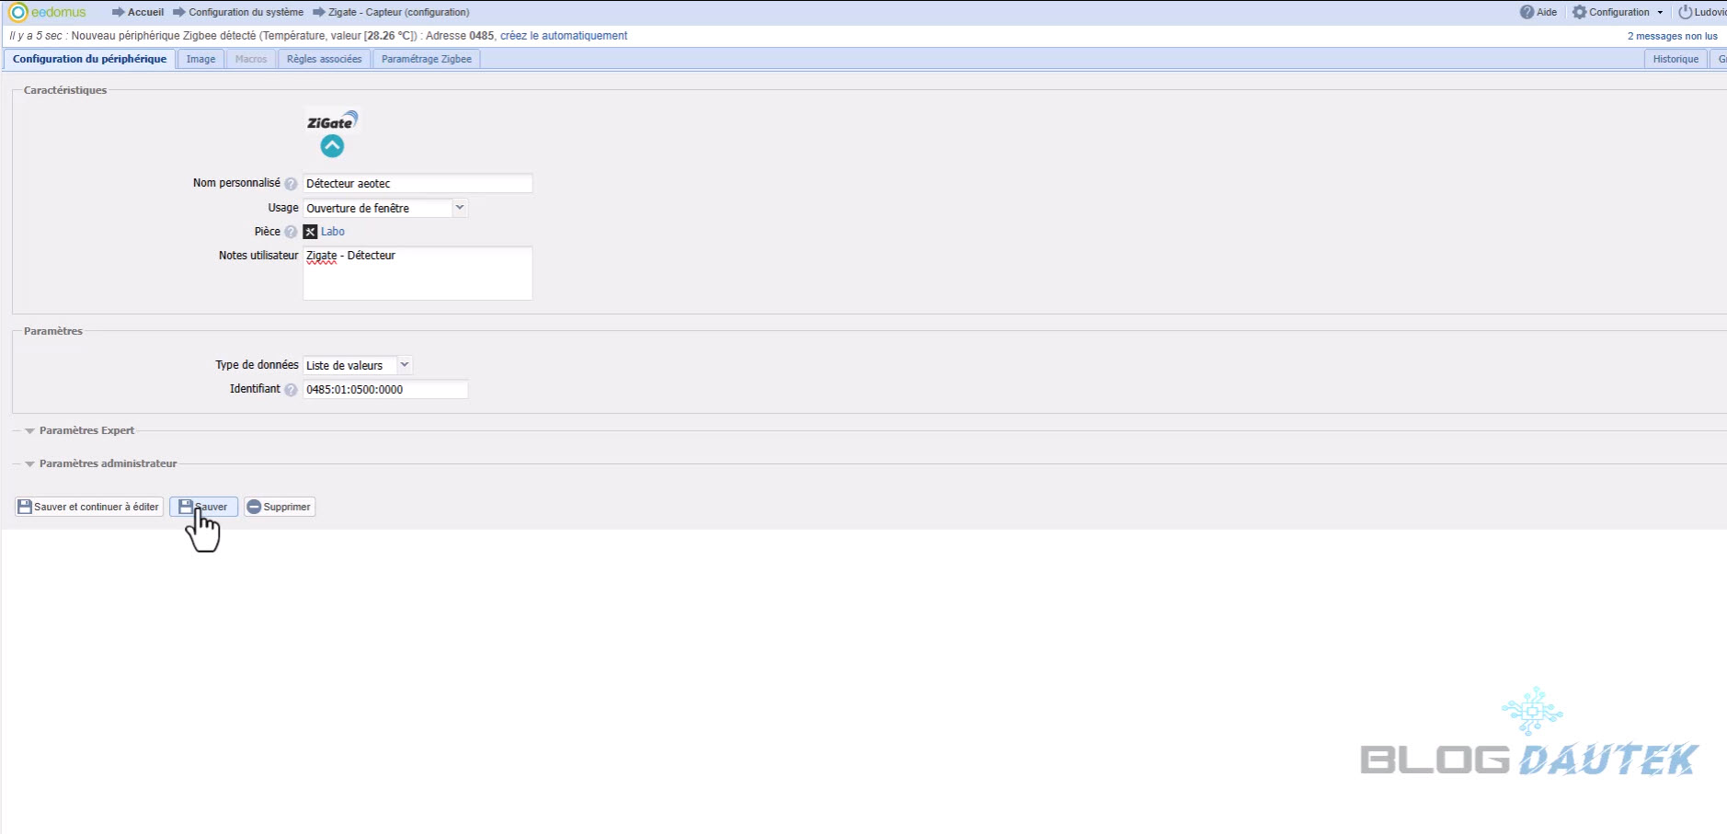Open the Aide help icon

tap(1527, 12)
